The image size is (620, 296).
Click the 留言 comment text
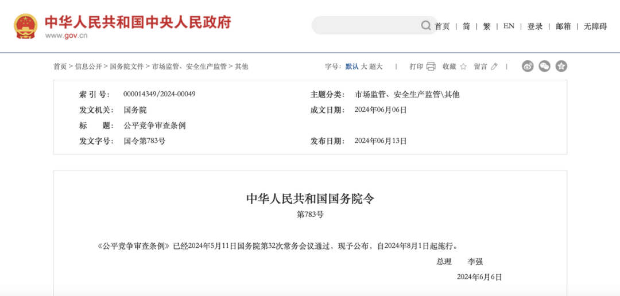click(x=480, y=67)
